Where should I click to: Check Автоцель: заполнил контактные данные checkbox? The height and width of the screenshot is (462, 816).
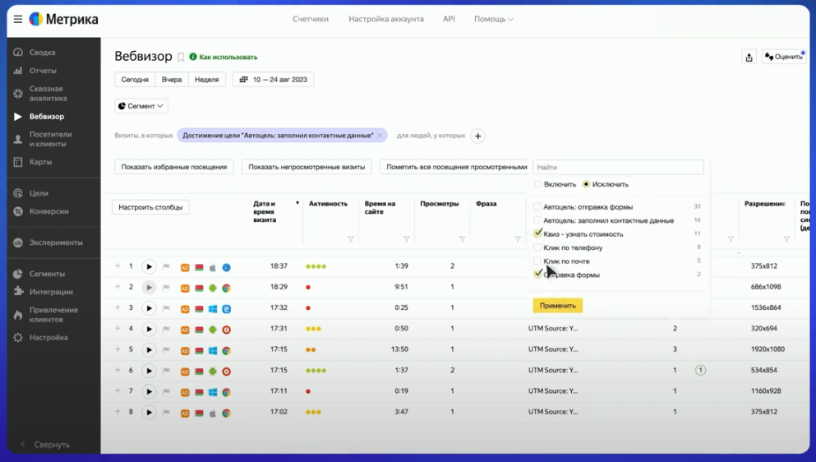pos(537,220)
